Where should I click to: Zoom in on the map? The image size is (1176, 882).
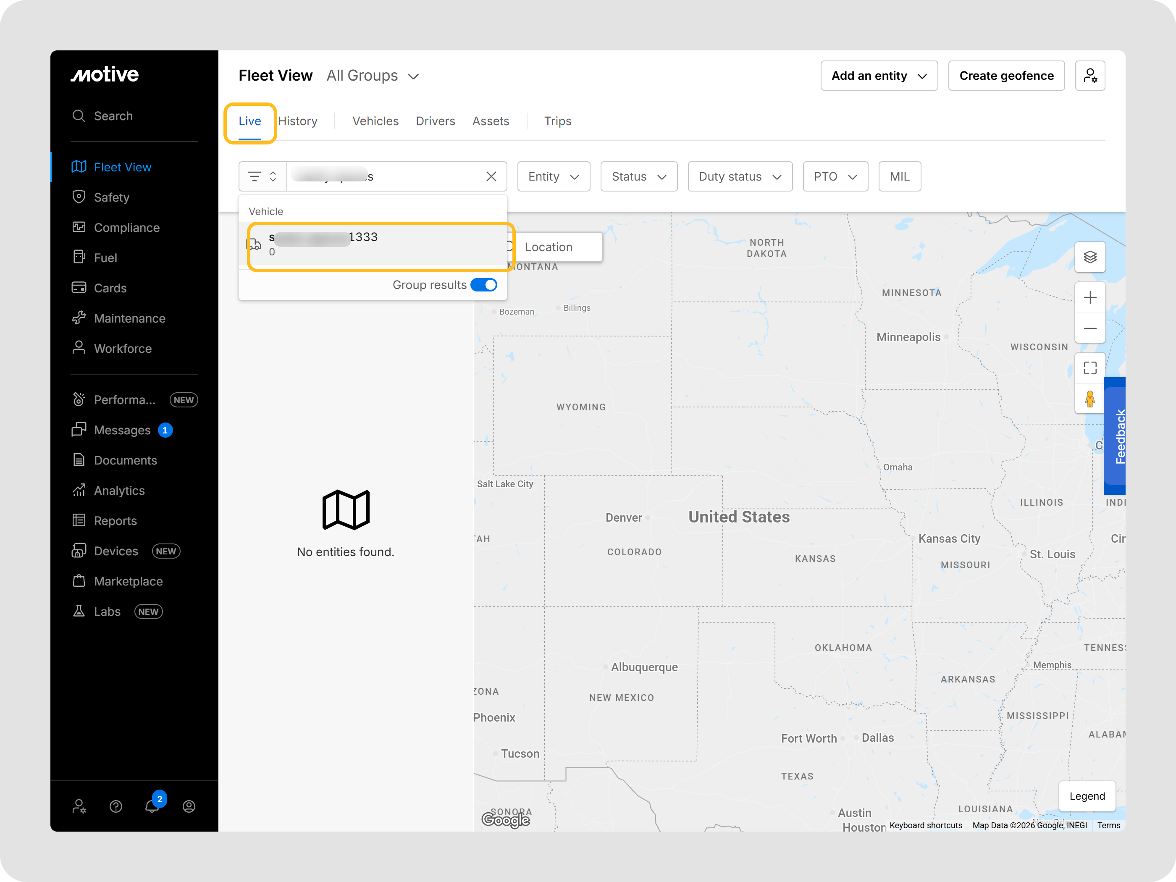click(x=1090, y=297)
